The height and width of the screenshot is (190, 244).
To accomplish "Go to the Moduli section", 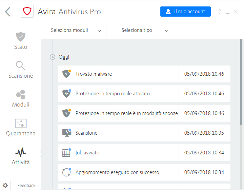I will pyautogui.click(x=20, y=98).
